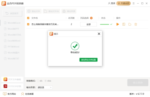This screenshot has width=150, height=97.
Task: Click 返回首页 back button
Action: (x=12, y=13)
